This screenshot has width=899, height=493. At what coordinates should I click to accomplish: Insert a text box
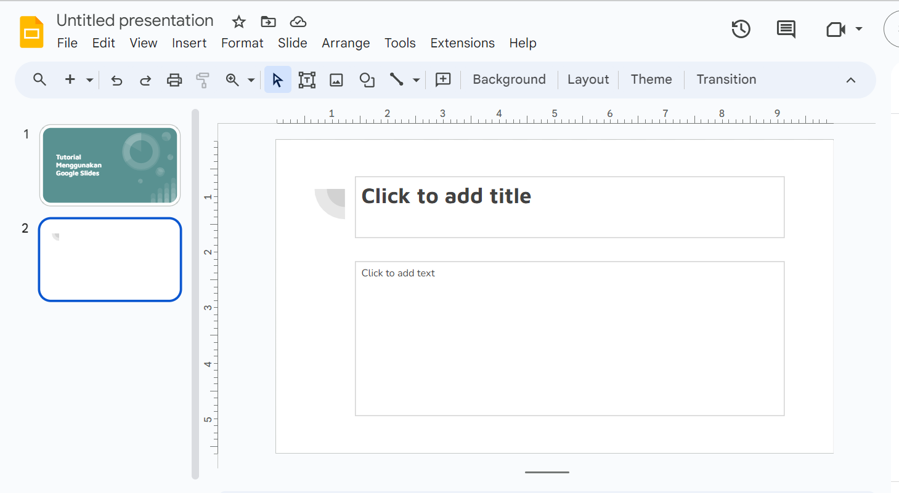(x=306, y=79)
